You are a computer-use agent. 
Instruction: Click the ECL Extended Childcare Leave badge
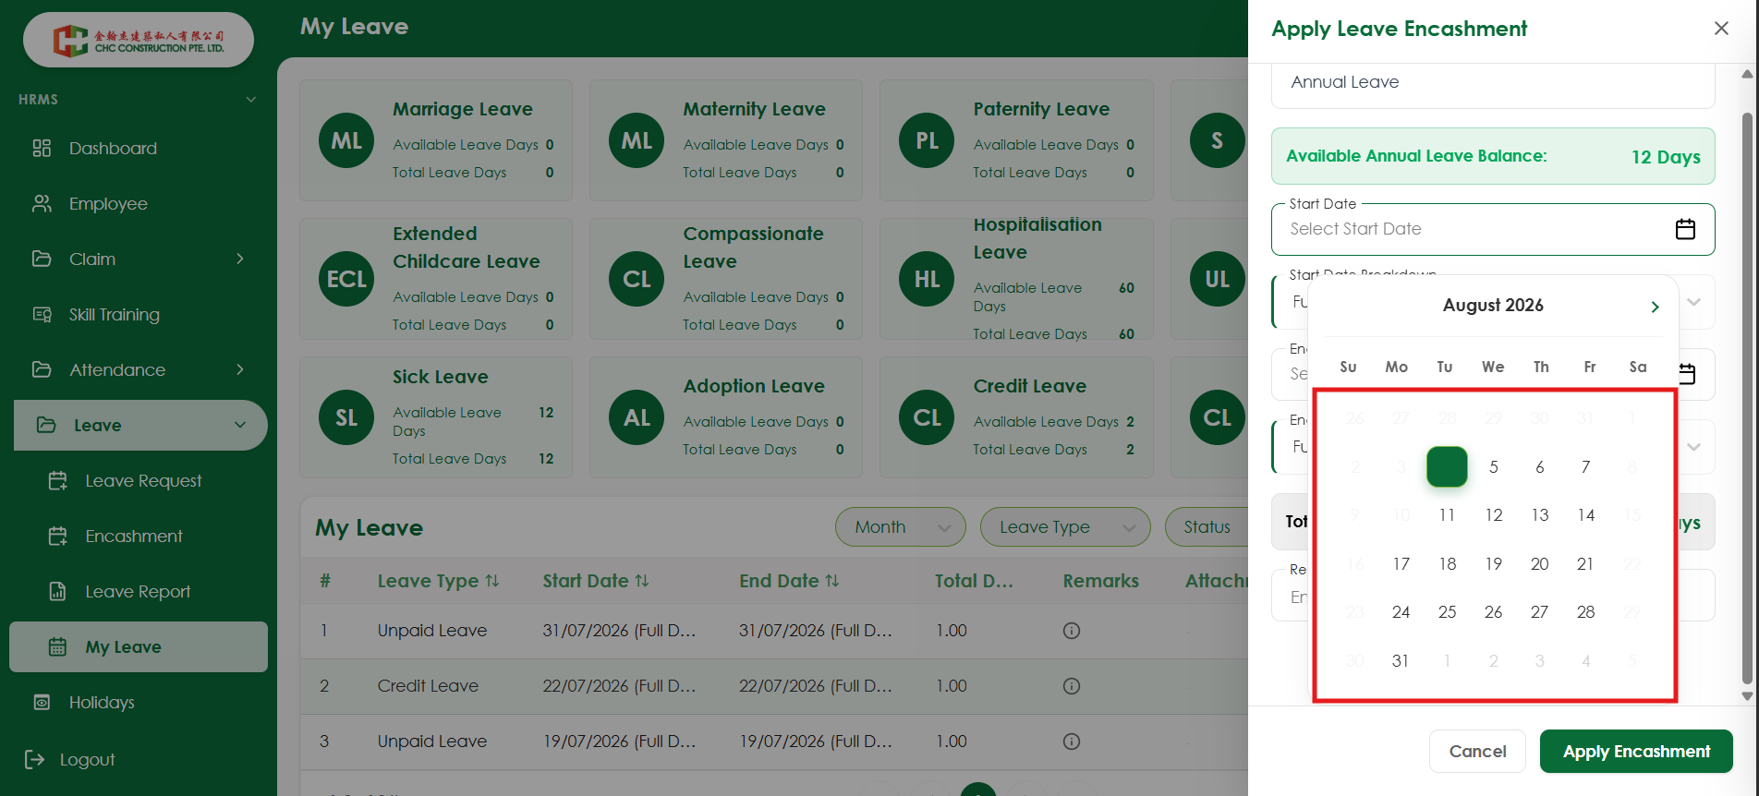pyautogui.click(x=346, y=279)
